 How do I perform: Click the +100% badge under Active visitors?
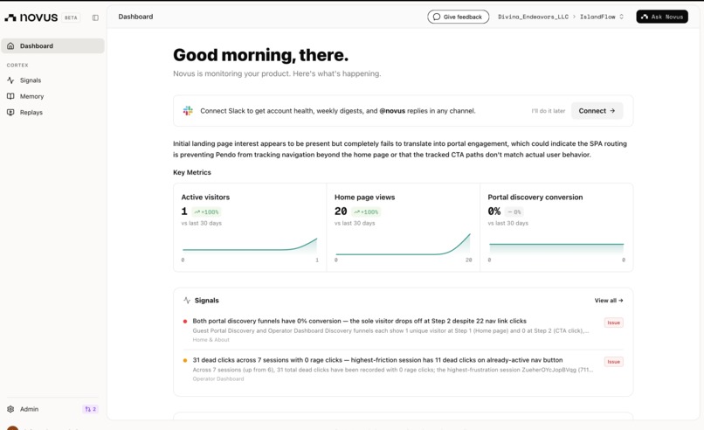[206, 212]
